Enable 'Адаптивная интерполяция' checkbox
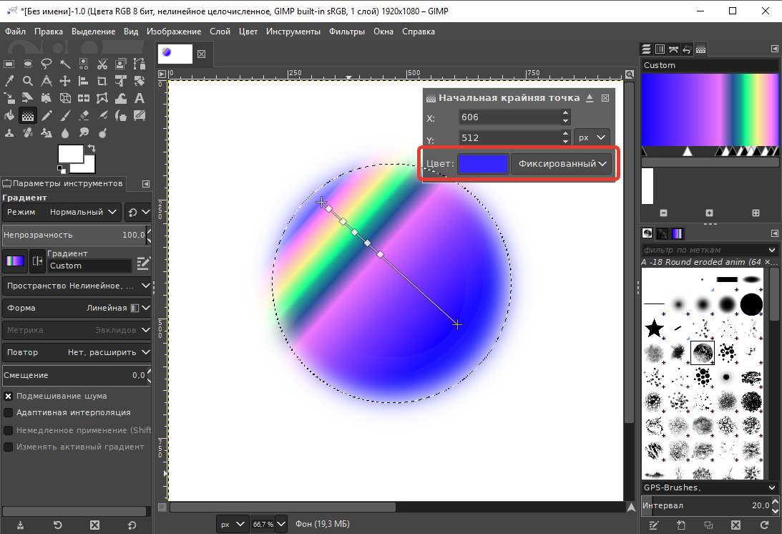Viewport: 782px width, 534px height. (x=9, y=412)
